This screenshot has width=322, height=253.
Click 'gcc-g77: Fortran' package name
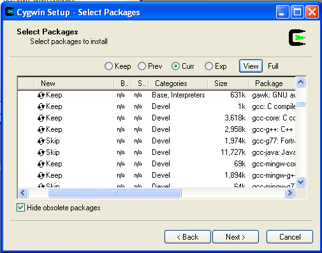click(x=274, y=141)
